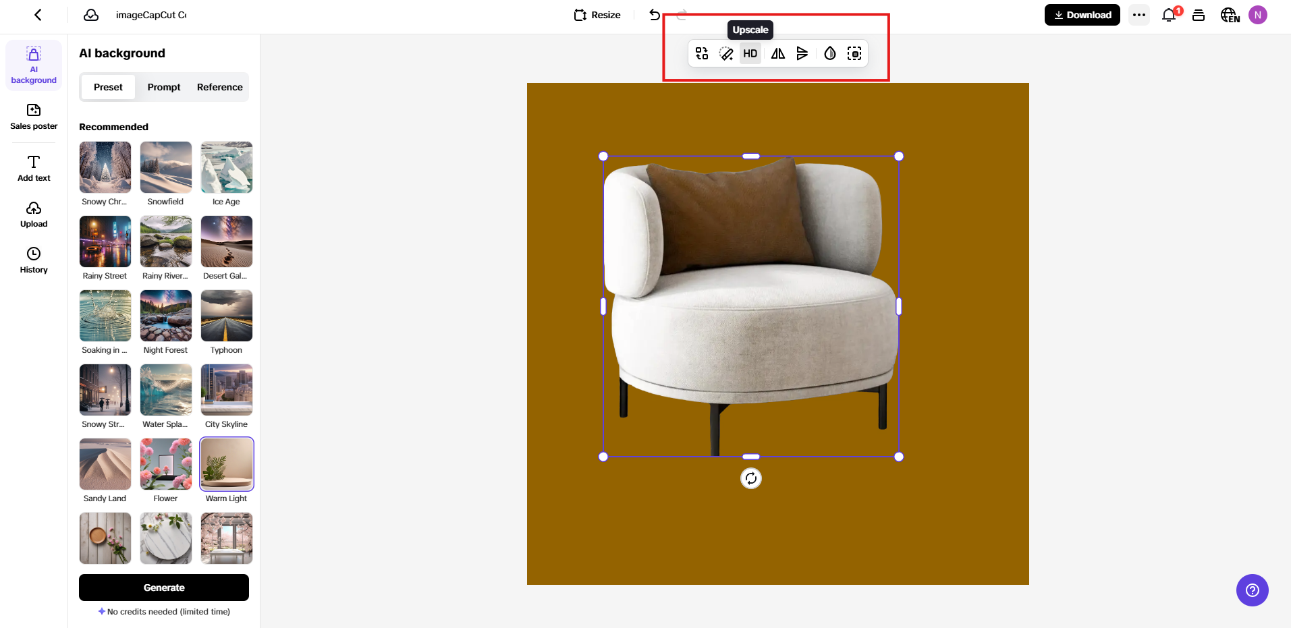This screenshot has width=1291, height=628.
Task: Switch to the Reference tab
Action: click(219, 87)
